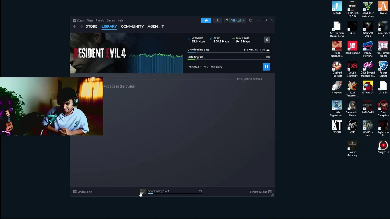Screen dimensions: 390x219
Task: Select the Demonologist Demo shortcut
Action: [x=353, y=109]
